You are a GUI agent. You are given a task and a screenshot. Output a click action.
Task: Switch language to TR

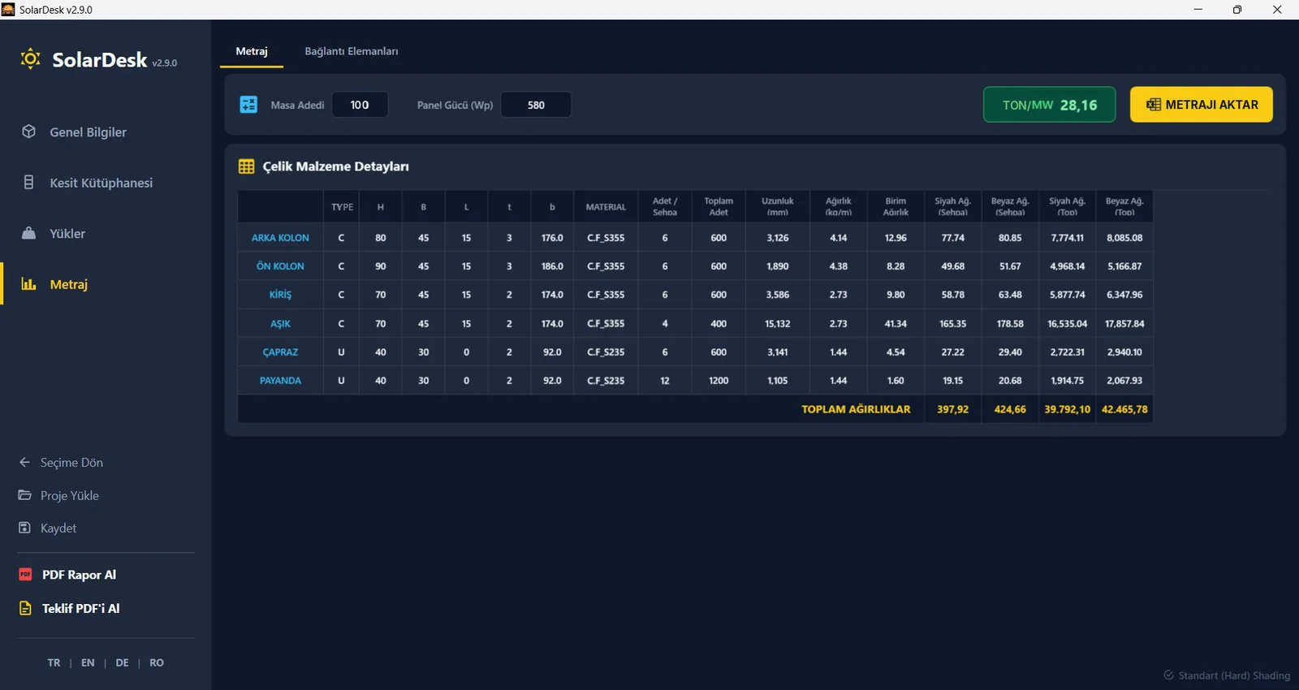tap(54, 662)
